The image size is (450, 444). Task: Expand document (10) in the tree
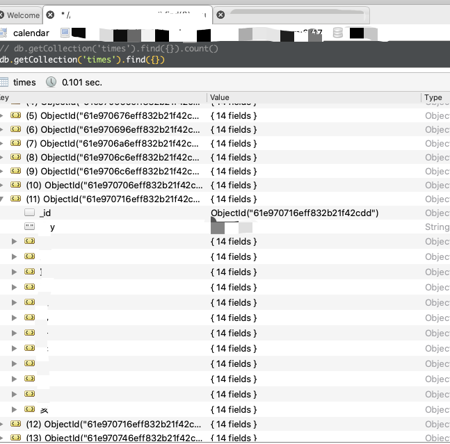click(2, 185)
